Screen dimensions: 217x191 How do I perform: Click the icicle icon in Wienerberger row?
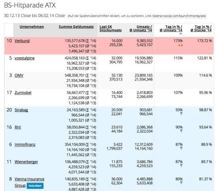tap(181, 166)
